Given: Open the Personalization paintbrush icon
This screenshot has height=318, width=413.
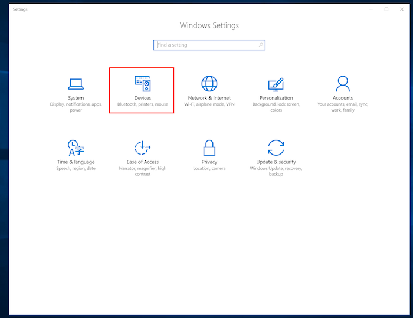Looking at the screenshot, I should click(x=276, y=84).
